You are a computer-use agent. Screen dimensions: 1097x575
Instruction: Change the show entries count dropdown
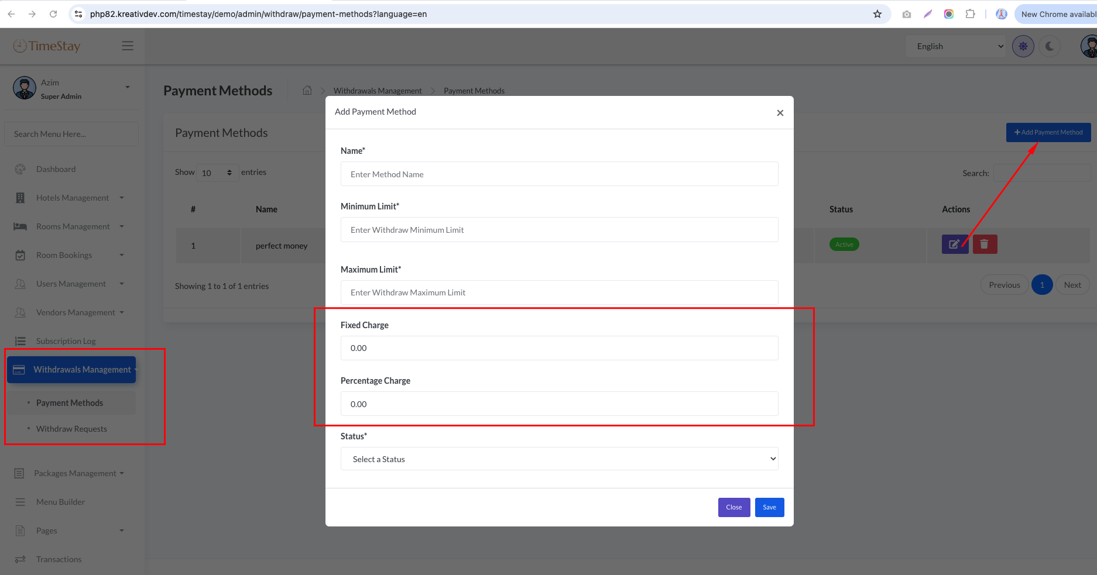[217, 173]
